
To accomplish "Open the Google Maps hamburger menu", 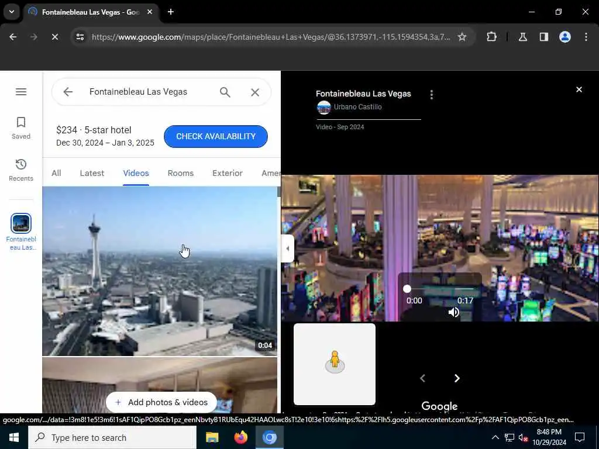I will pyautogui.click(x=21, y=92).
